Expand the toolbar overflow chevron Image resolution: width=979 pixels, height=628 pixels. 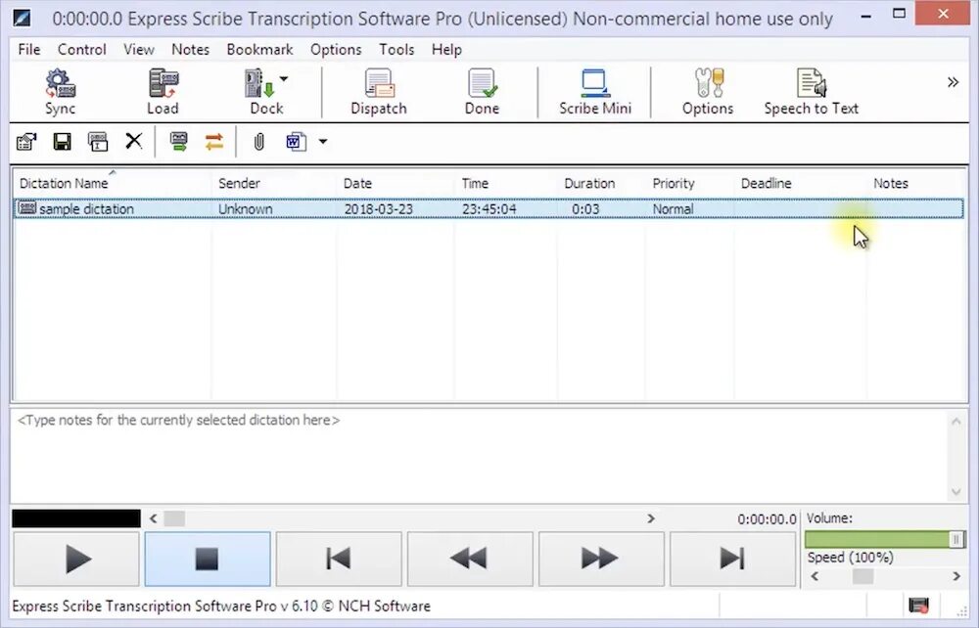tap(953, 82)
